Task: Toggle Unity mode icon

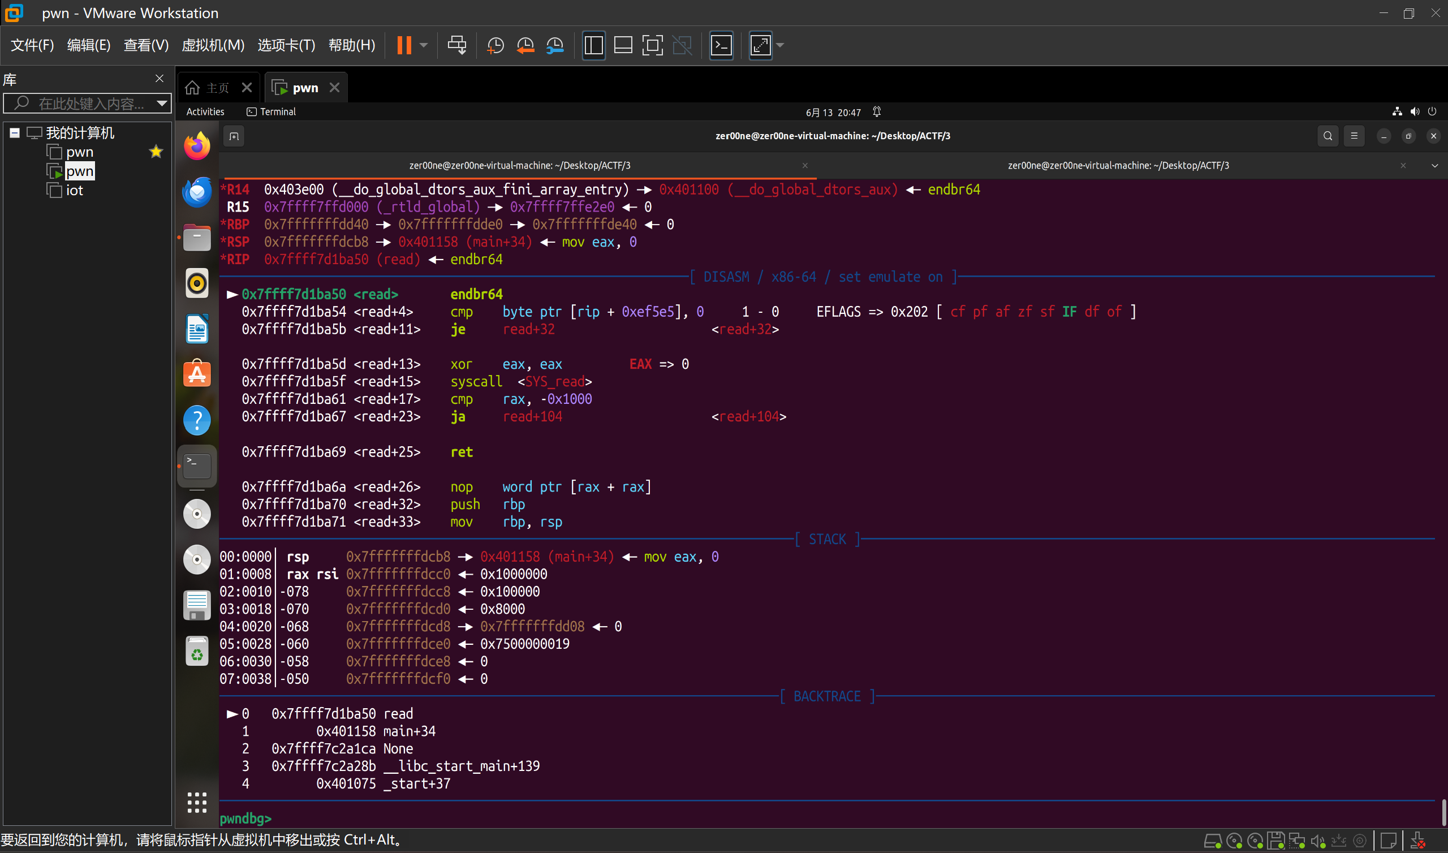Action: coord(683,45)
